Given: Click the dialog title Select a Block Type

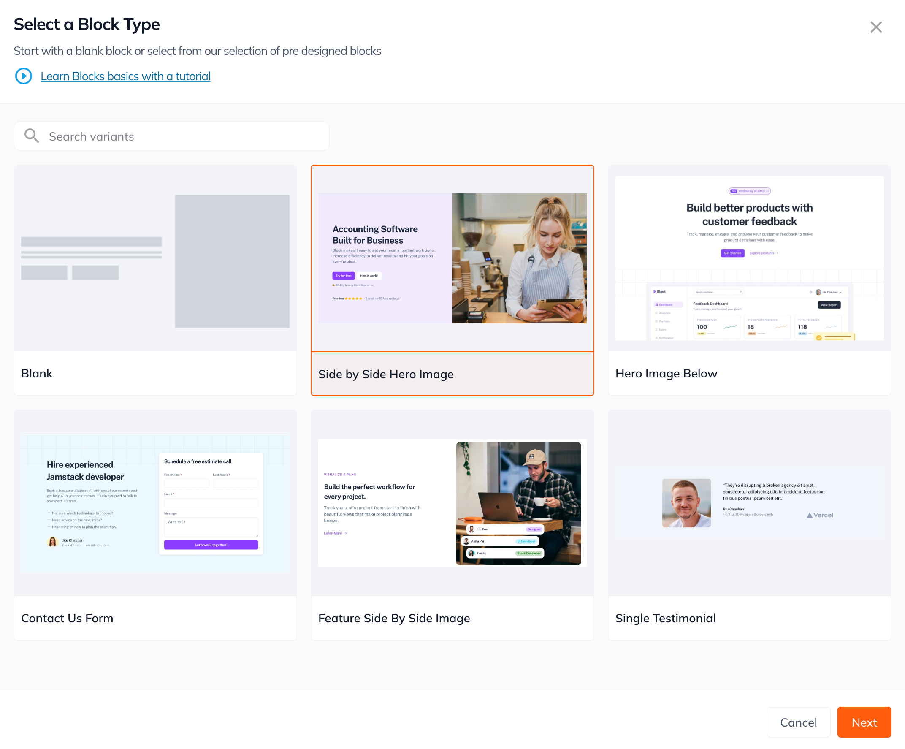Looking at the screenshot, I should 87,24.
